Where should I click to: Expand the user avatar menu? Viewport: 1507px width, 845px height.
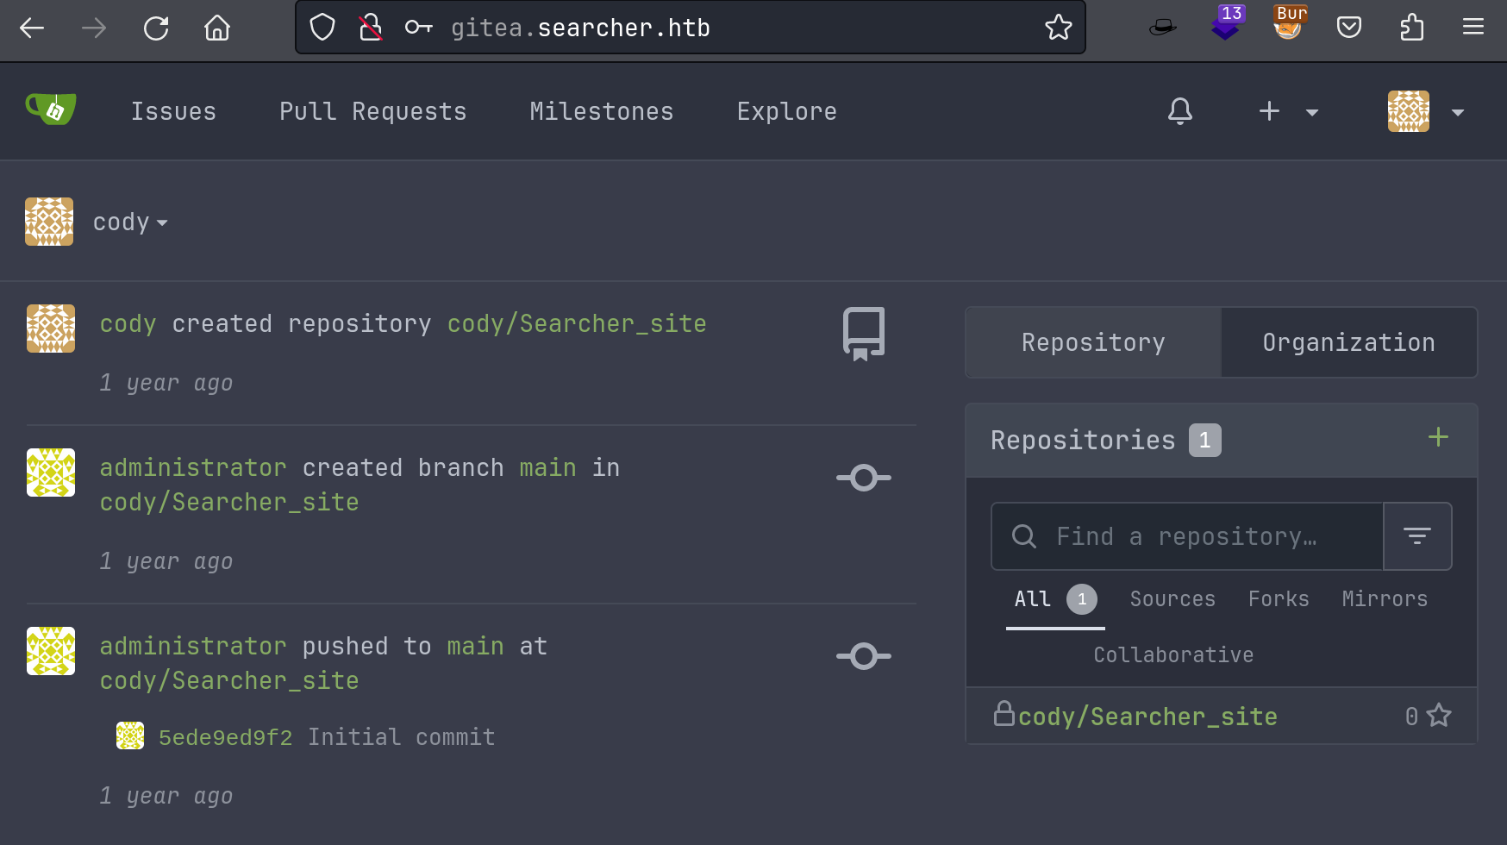(x=1426, y=111)
